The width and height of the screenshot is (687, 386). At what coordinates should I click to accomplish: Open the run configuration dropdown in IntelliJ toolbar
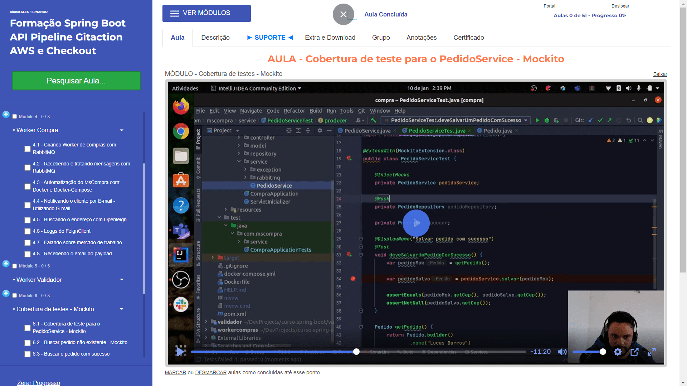(455, 120)
